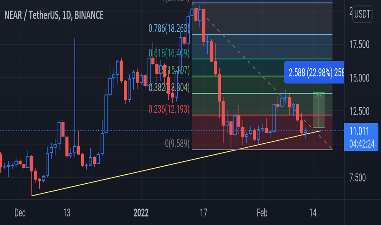Click the 15.000 price axis label
Screen dimensions: 381x225
(x=359, y=78)
